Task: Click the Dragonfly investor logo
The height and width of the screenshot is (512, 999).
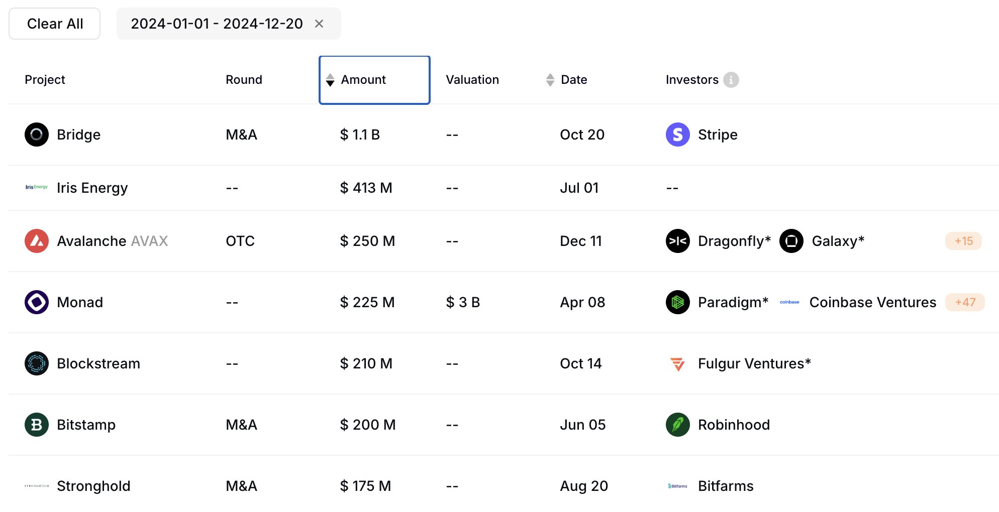Action: click(677, 241)
